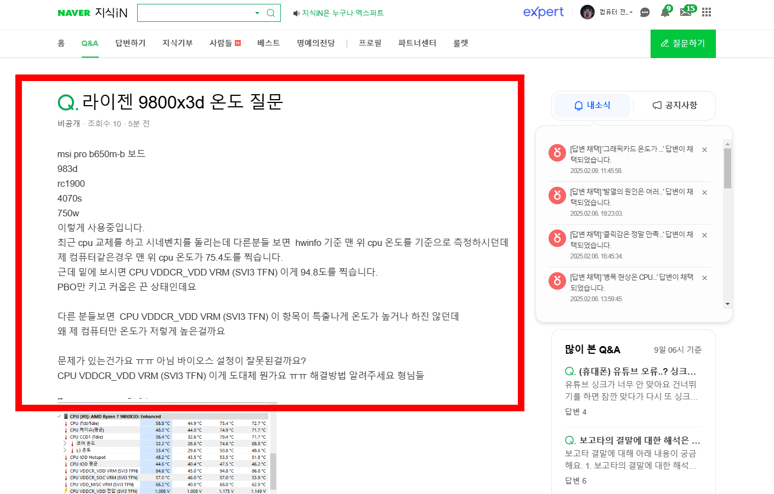The image size is (774, 494).
Task: Click the '지식iN은 누구나 엑스퍼트' link
Action: (x=343, y=13)
